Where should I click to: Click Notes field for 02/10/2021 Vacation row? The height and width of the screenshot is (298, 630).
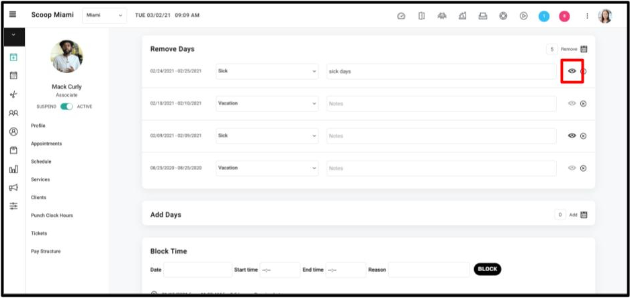click(x=441, y=103)
